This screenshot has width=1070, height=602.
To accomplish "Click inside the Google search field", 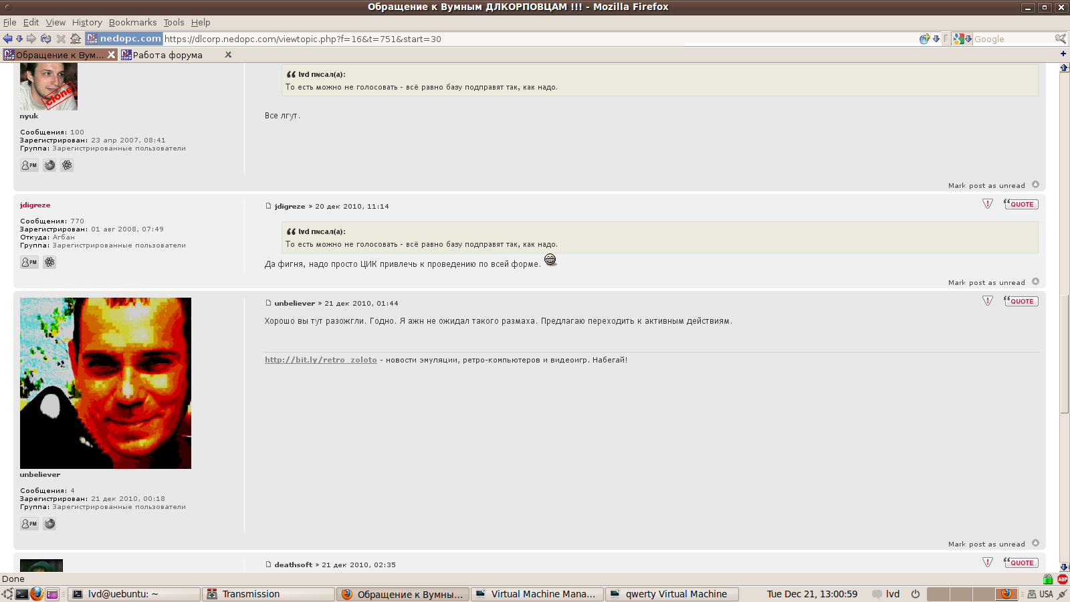I will pos(1010,39).
